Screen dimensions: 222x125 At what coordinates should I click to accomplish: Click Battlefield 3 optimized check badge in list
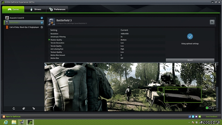(x=42, y=23)
